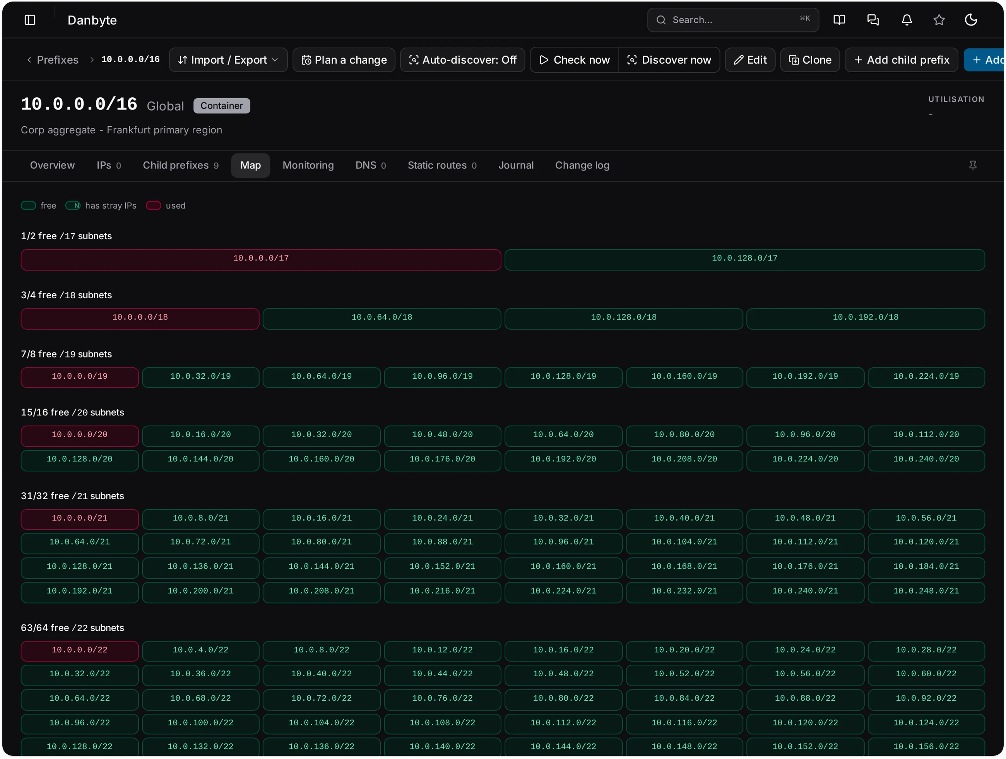This screenshot has height=759, width=1006.
Task: Click the Edit button
Action: (x=750, y=60)
